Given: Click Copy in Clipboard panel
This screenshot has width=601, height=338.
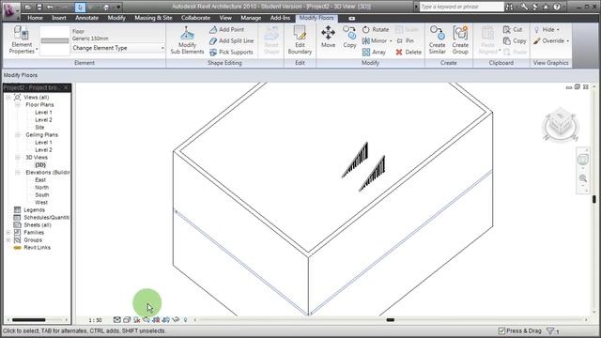Looking at the screenshot, I should pyautogui.click(x=515, y=40).
